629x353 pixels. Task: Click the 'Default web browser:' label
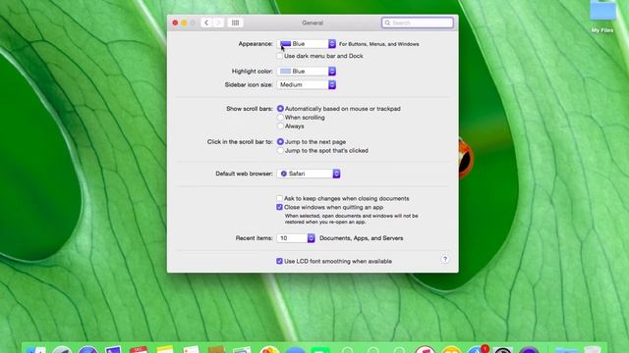pyautogui.click(x=244, y=174)
